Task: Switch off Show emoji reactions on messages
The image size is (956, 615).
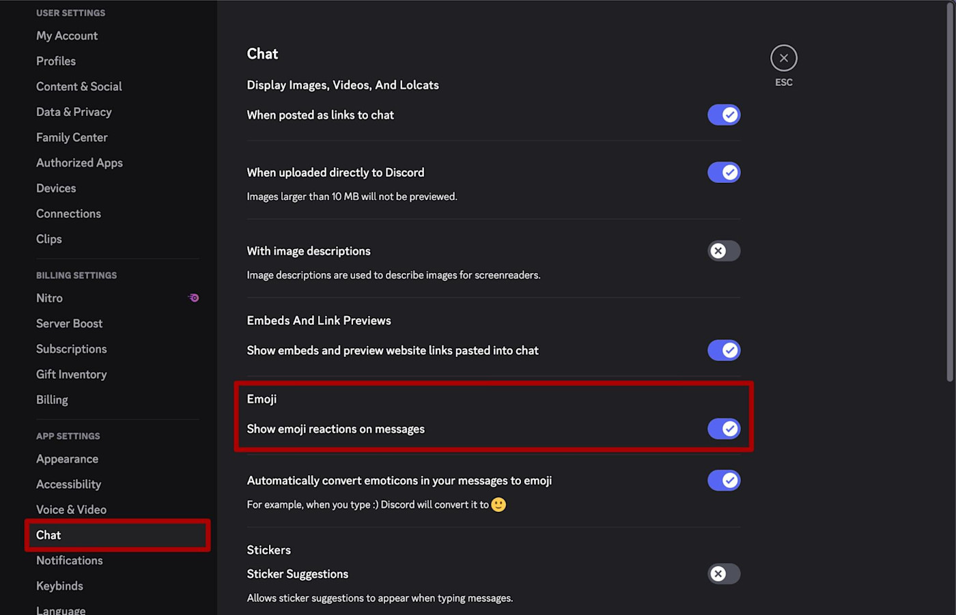Action: click(x=724, y=429)
